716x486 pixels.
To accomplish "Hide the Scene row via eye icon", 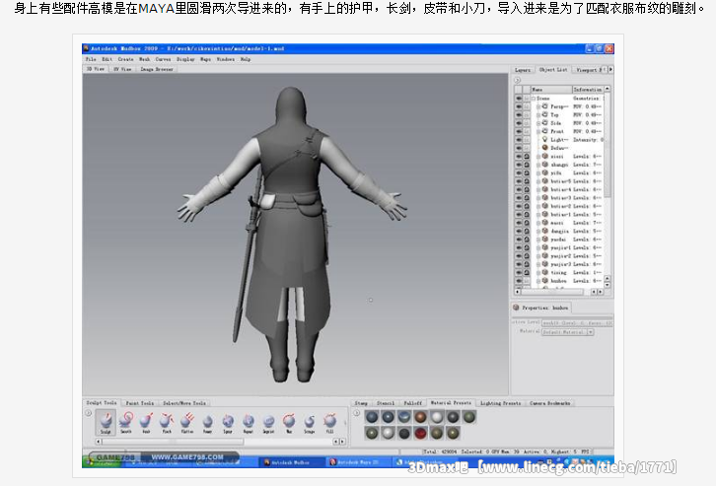I will click(519, 99).
